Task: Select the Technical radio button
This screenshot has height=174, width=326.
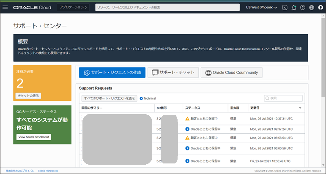Action: click(x=141, y=98)
